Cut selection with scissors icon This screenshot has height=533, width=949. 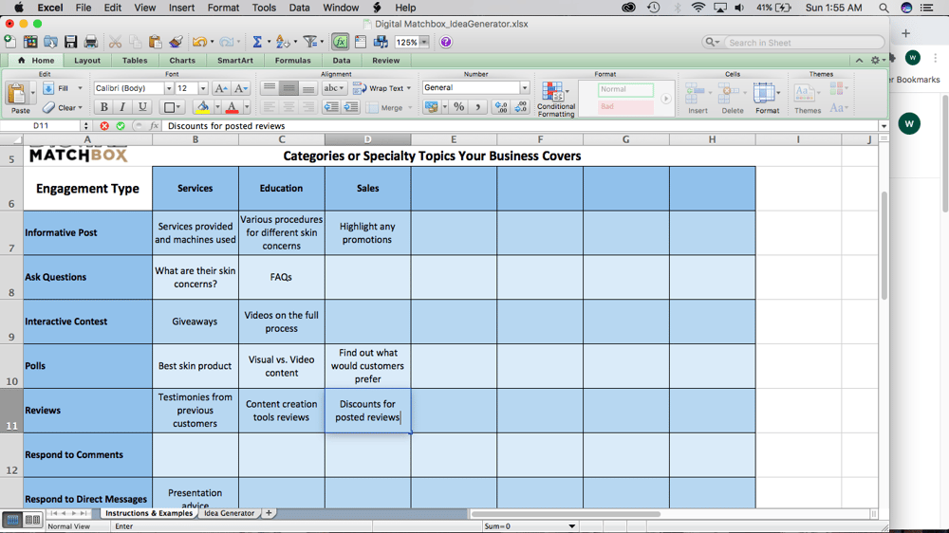pos(115,42)
